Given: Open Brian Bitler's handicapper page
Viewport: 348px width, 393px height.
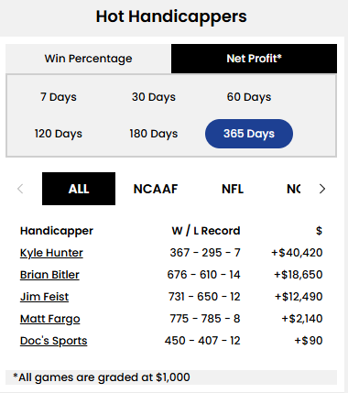Looking at the screenshot, I should 49,275.
